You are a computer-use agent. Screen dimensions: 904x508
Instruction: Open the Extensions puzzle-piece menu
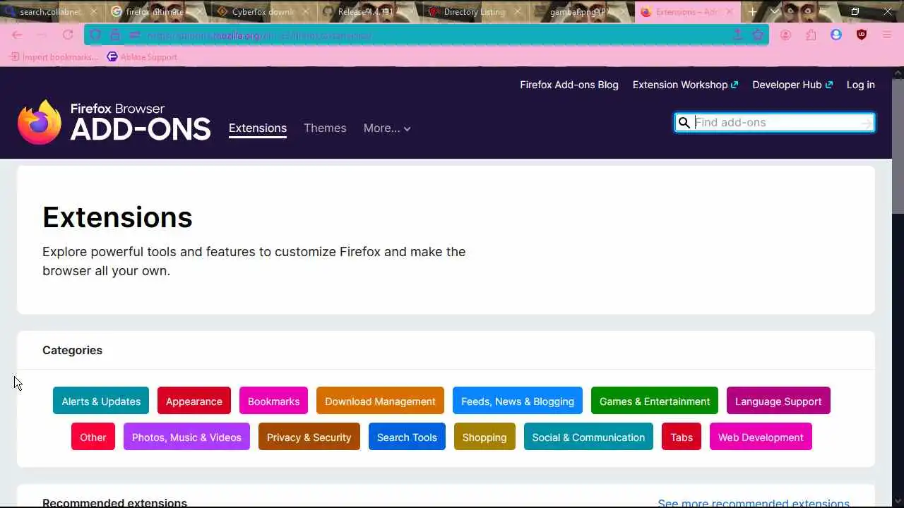811,35
